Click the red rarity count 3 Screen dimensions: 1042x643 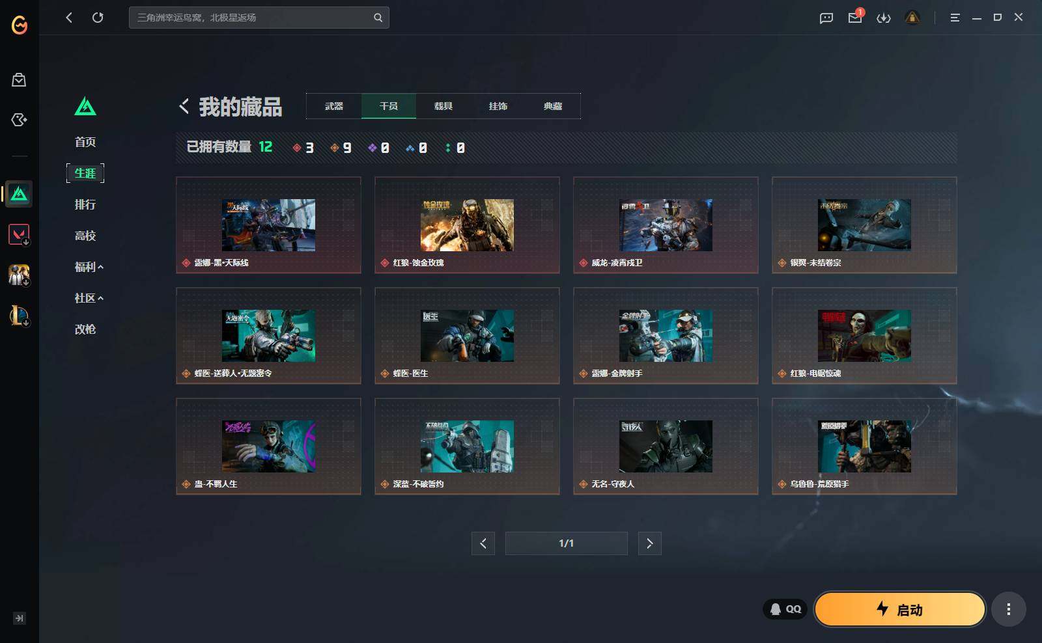coord(303,148)
